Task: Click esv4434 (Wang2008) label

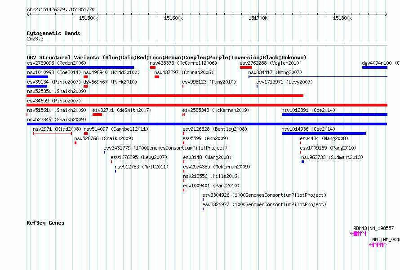Action: [x=324, y=138]
